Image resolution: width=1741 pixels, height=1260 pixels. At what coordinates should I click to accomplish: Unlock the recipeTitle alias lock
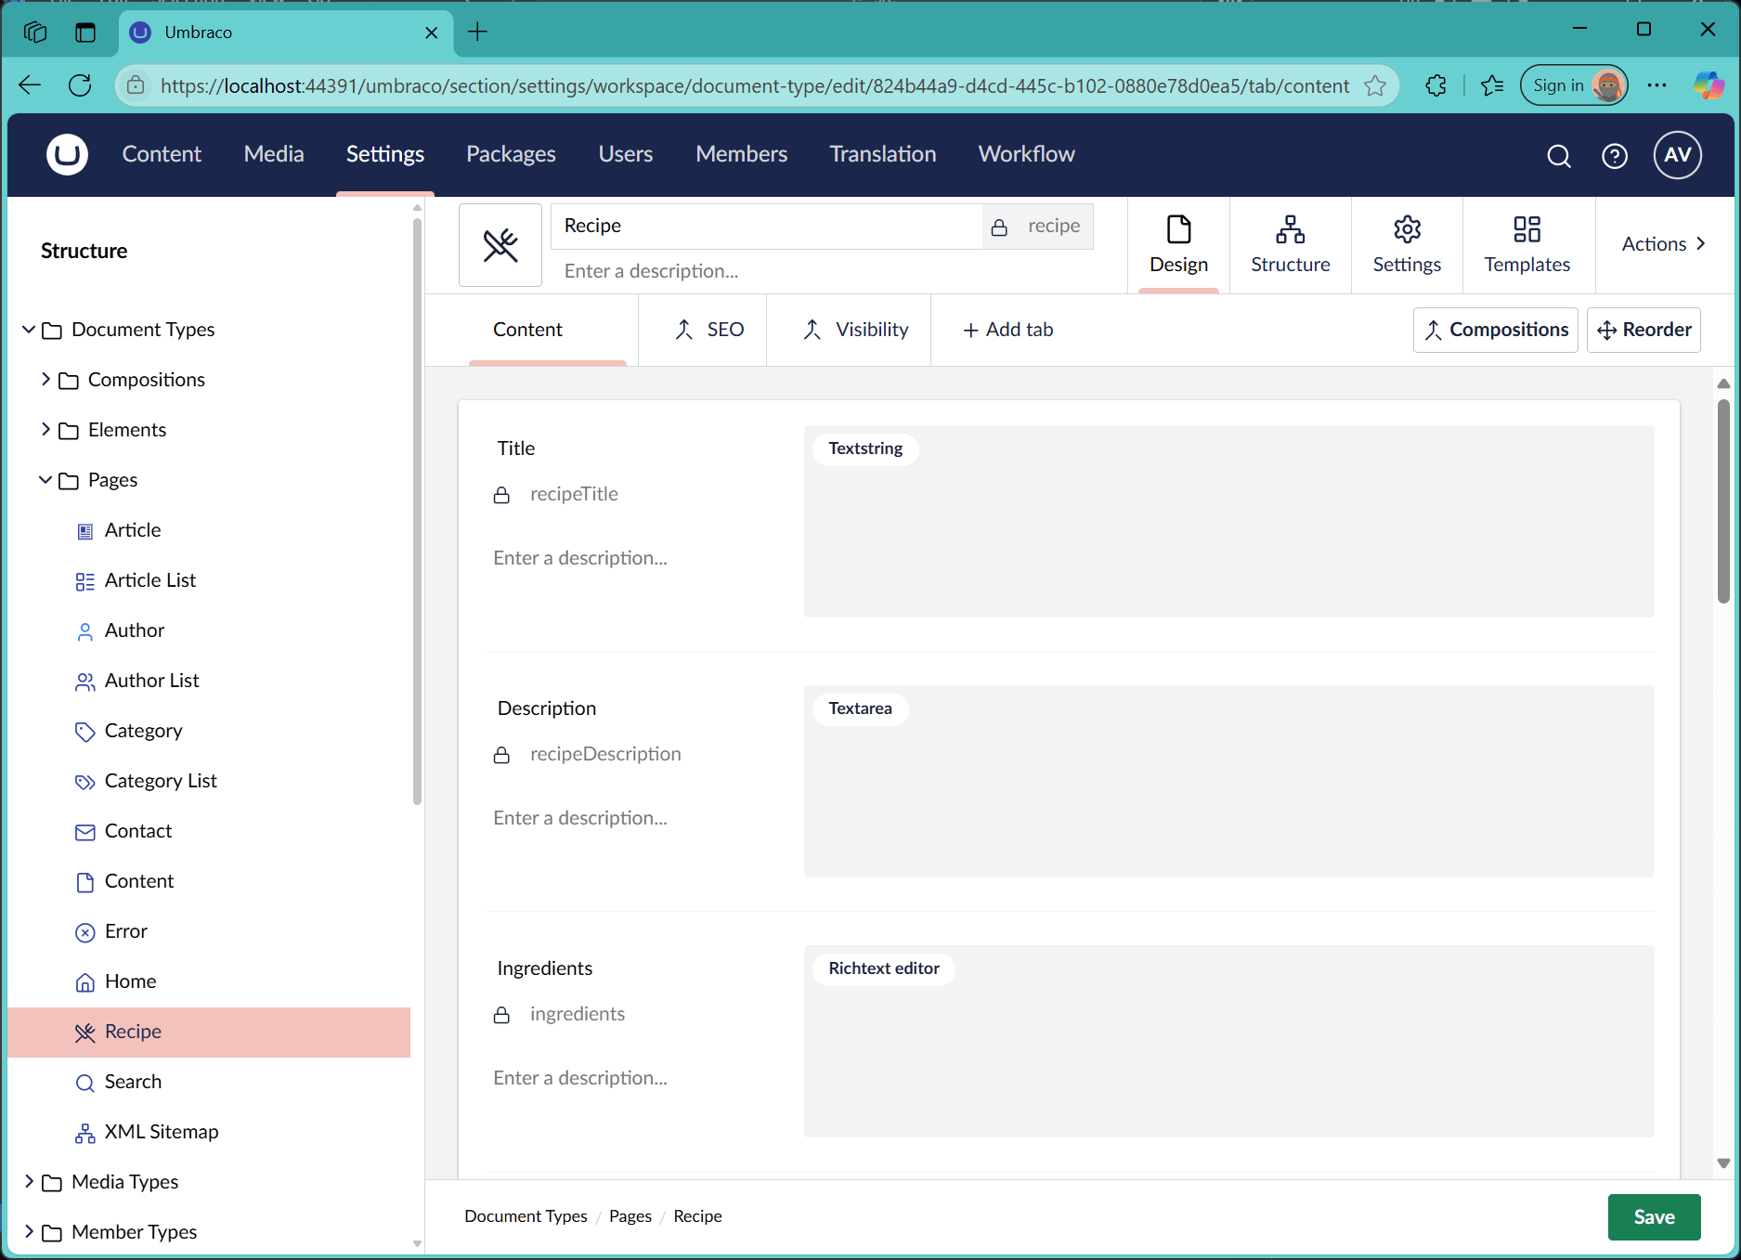pos(501,495)
